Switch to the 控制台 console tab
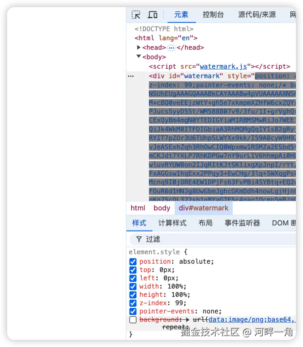This screenshot has height=347, width=303. (x=213, y=15)
